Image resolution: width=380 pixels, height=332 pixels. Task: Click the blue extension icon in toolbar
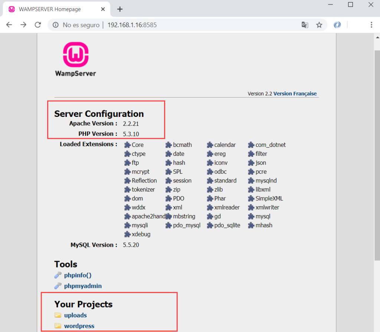coord(337,25)
